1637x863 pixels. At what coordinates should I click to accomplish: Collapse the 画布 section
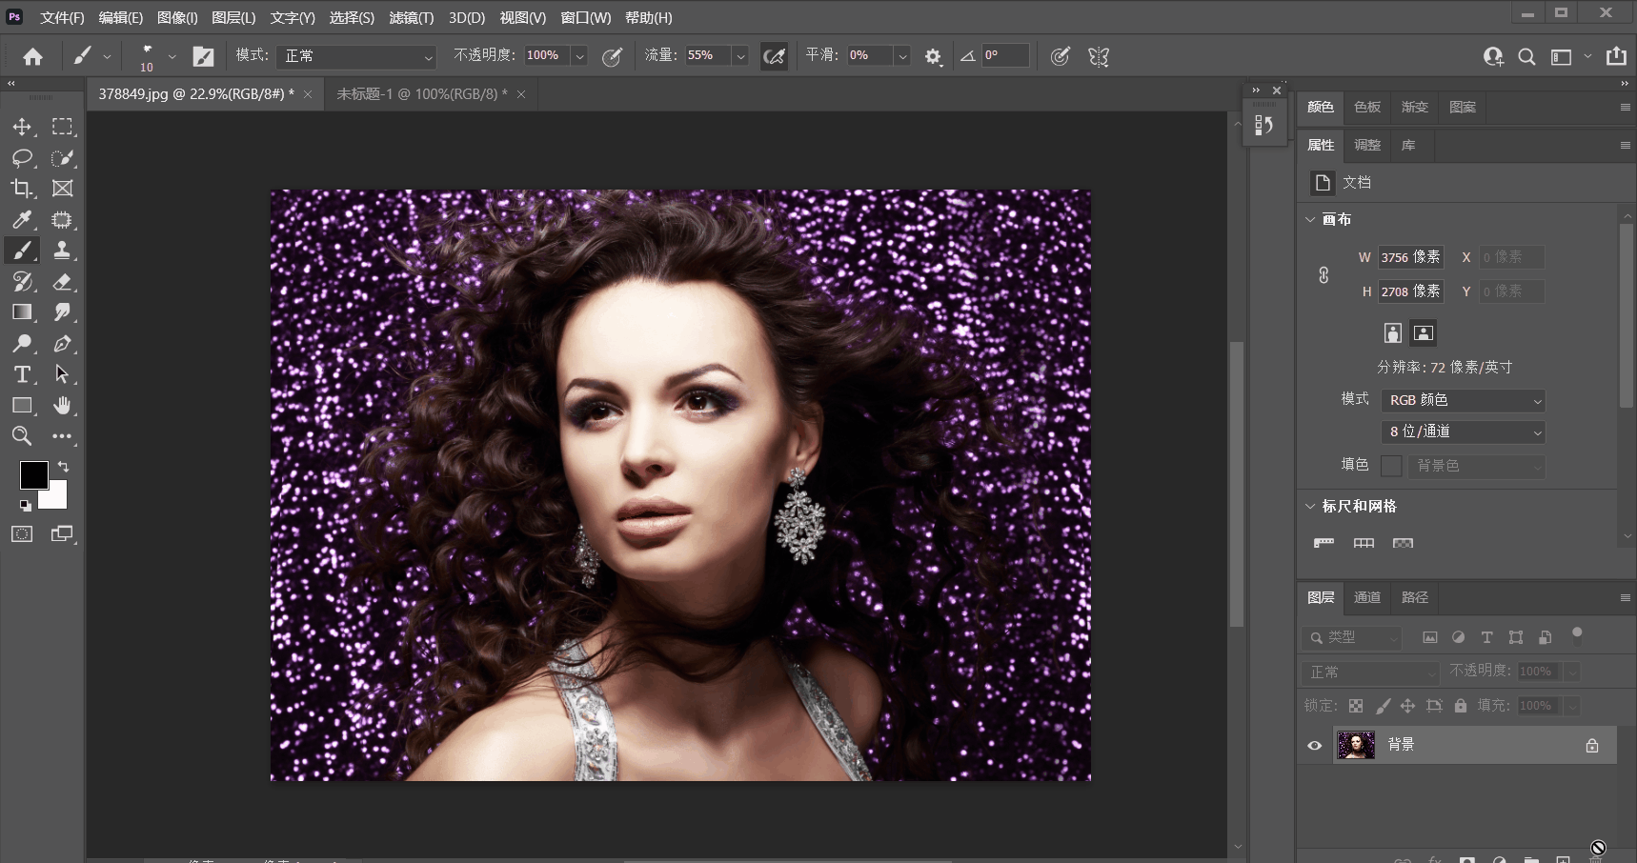[x=1310, y=220]
